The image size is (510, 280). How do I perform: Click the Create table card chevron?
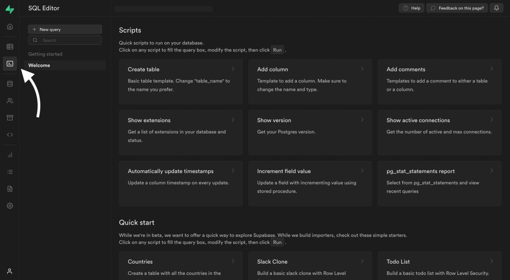233,69
